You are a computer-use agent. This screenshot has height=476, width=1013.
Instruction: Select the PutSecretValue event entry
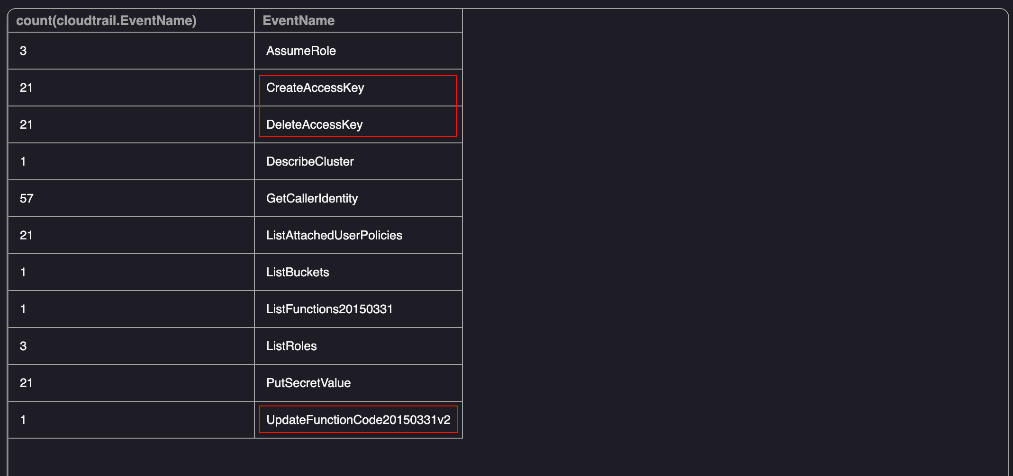tap(308, 383)
